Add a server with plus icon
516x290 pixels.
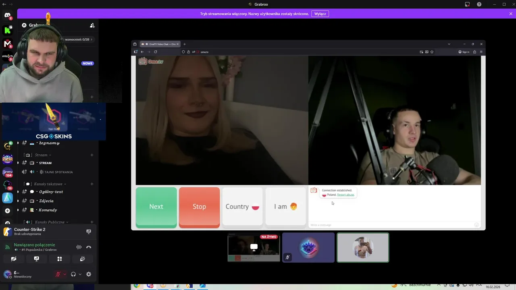(x=7, y=211)
